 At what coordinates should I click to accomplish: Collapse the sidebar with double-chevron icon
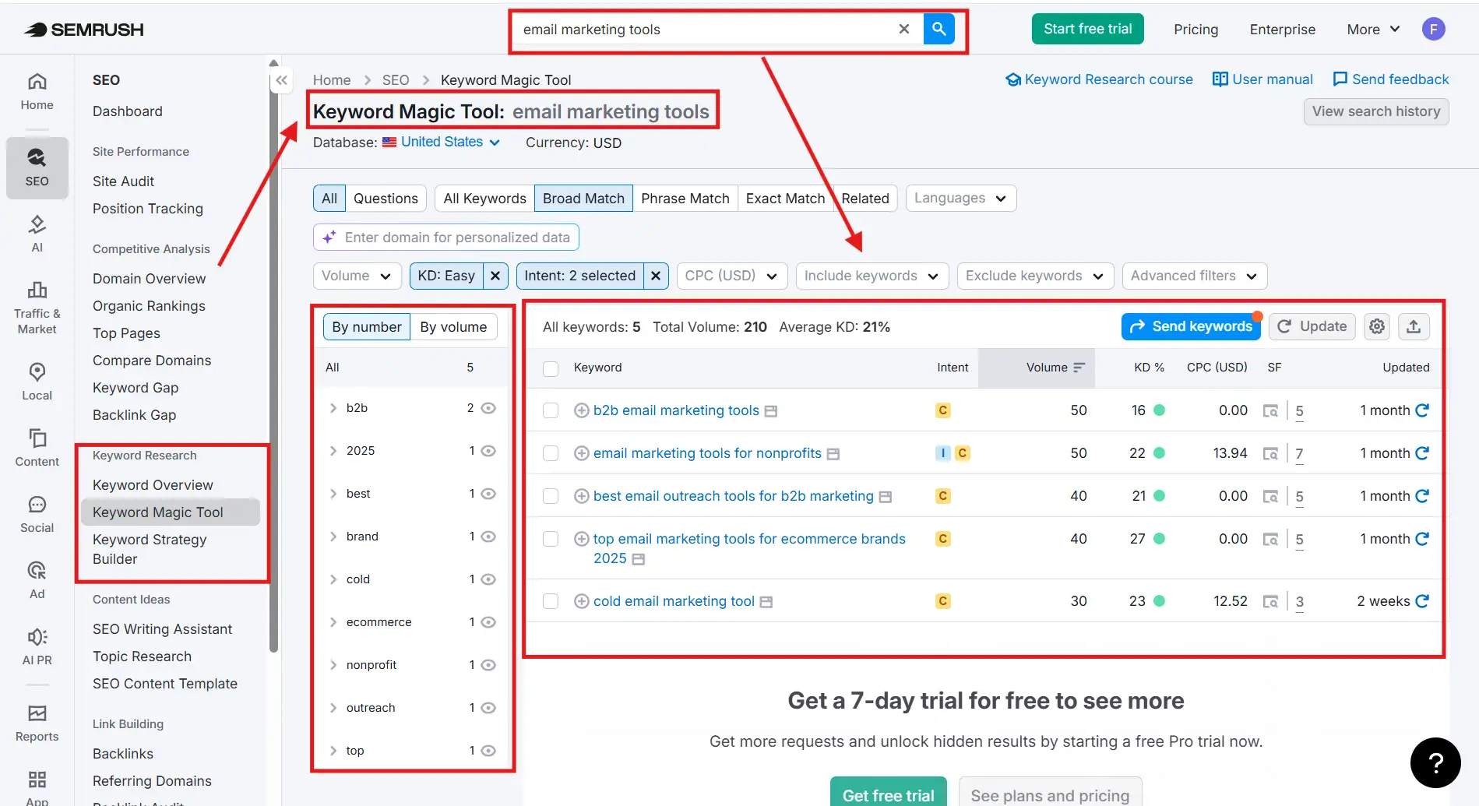[x=282, y=80]
